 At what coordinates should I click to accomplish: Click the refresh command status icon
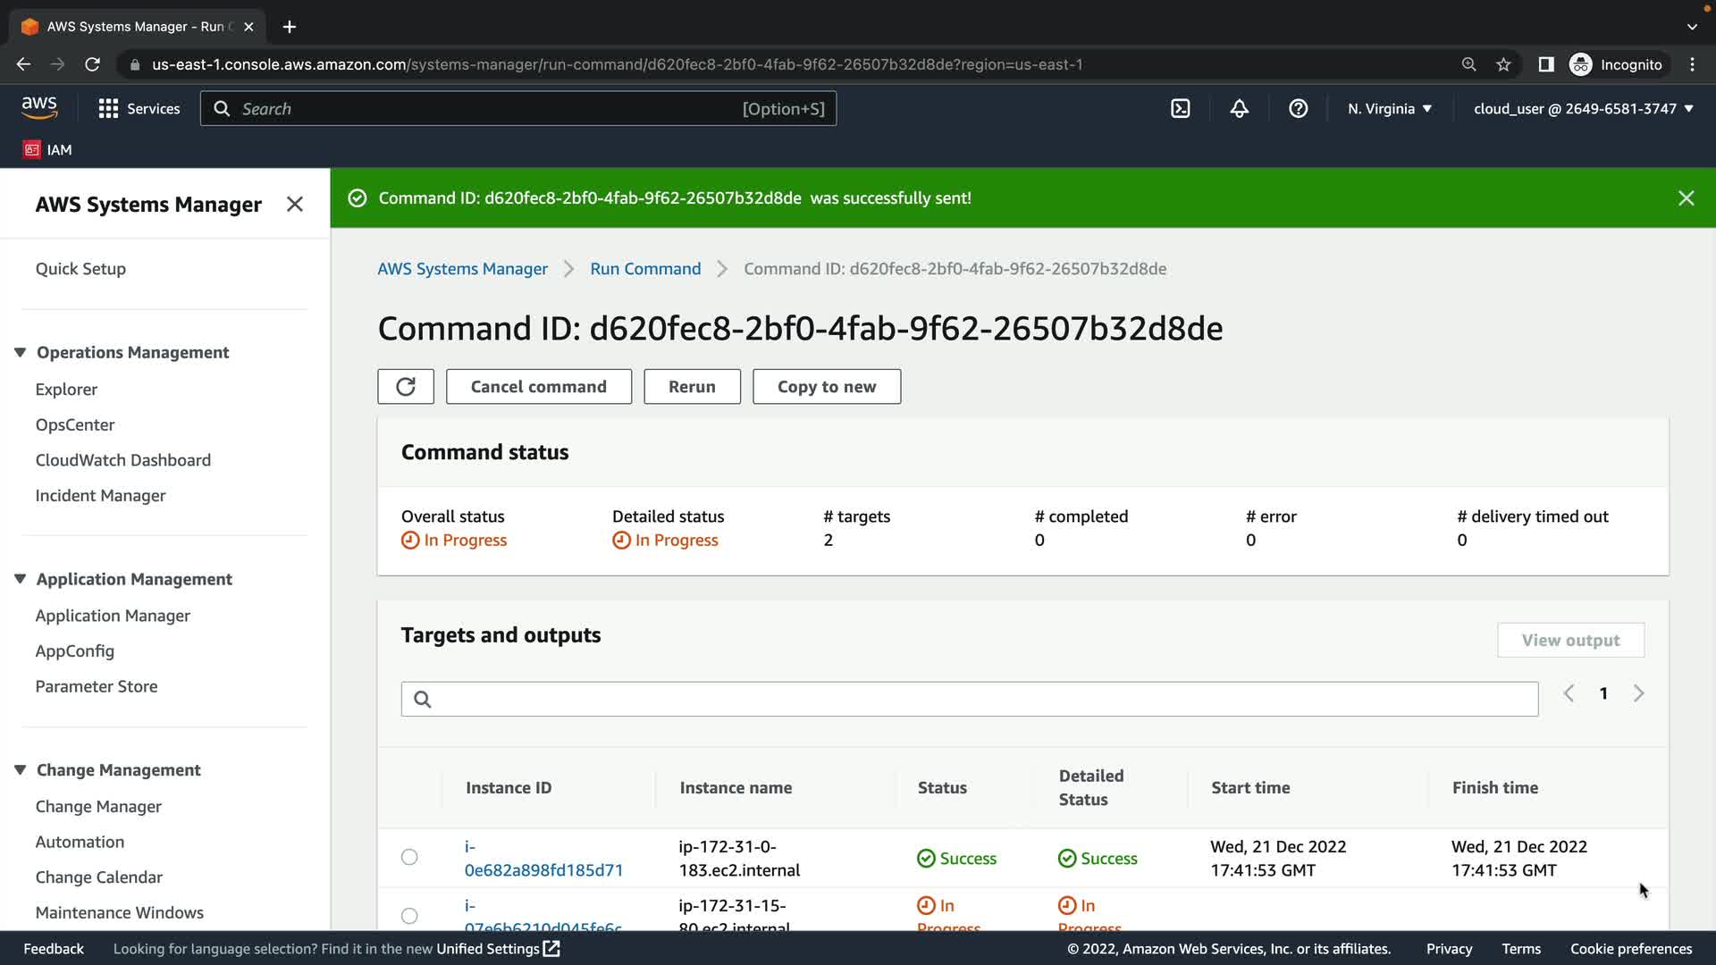coord(406,387)
